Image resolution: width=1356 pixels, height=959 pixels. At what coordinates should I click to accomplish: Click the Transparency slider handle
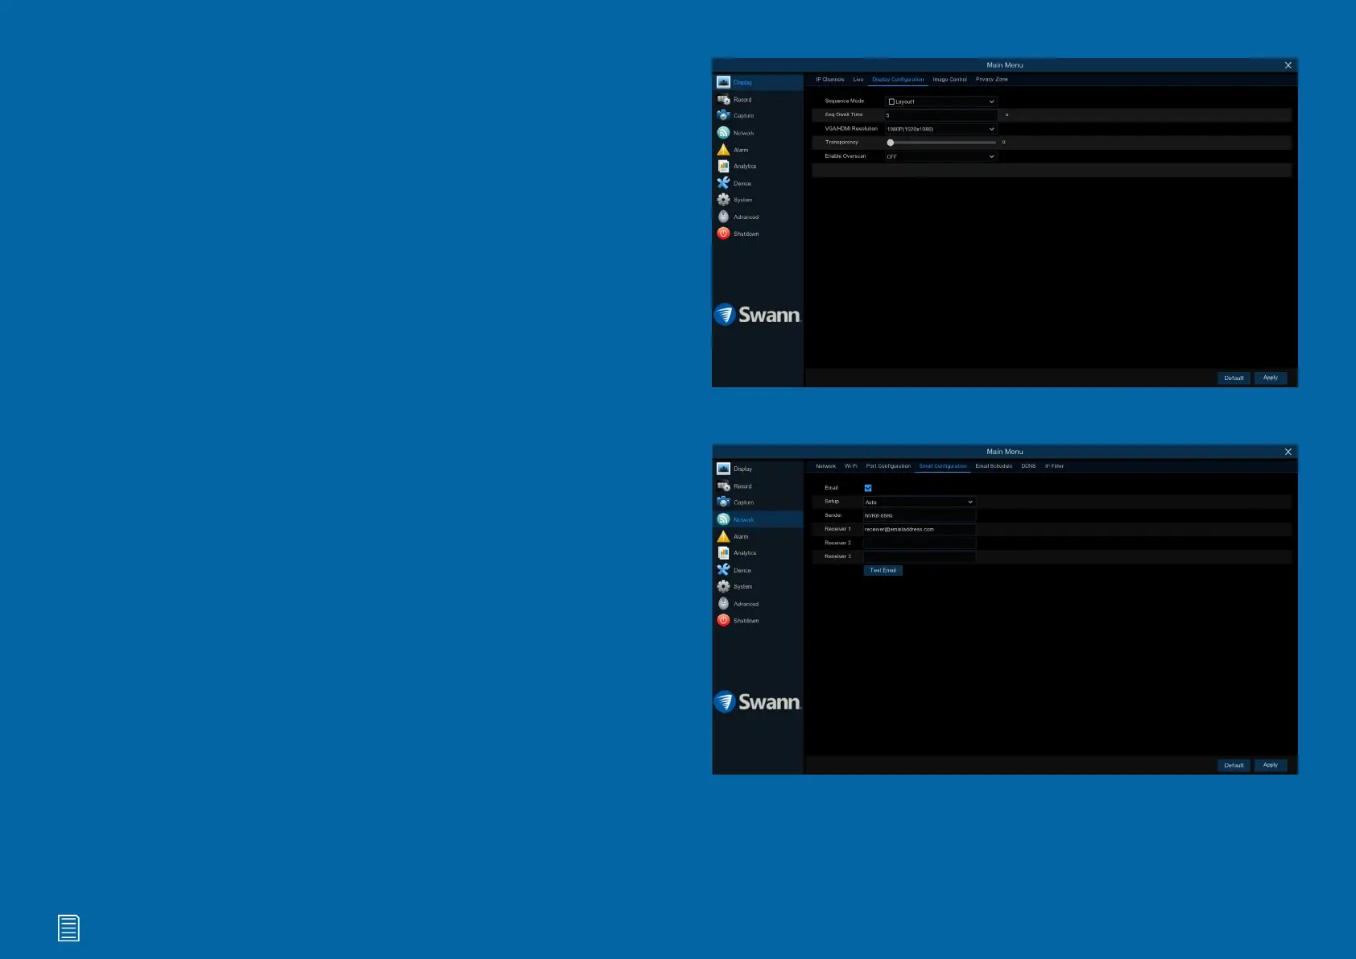(891, 143)
